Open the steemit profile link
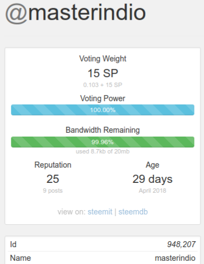This screenshot has height=264, width=204. [x=100, y=212]
